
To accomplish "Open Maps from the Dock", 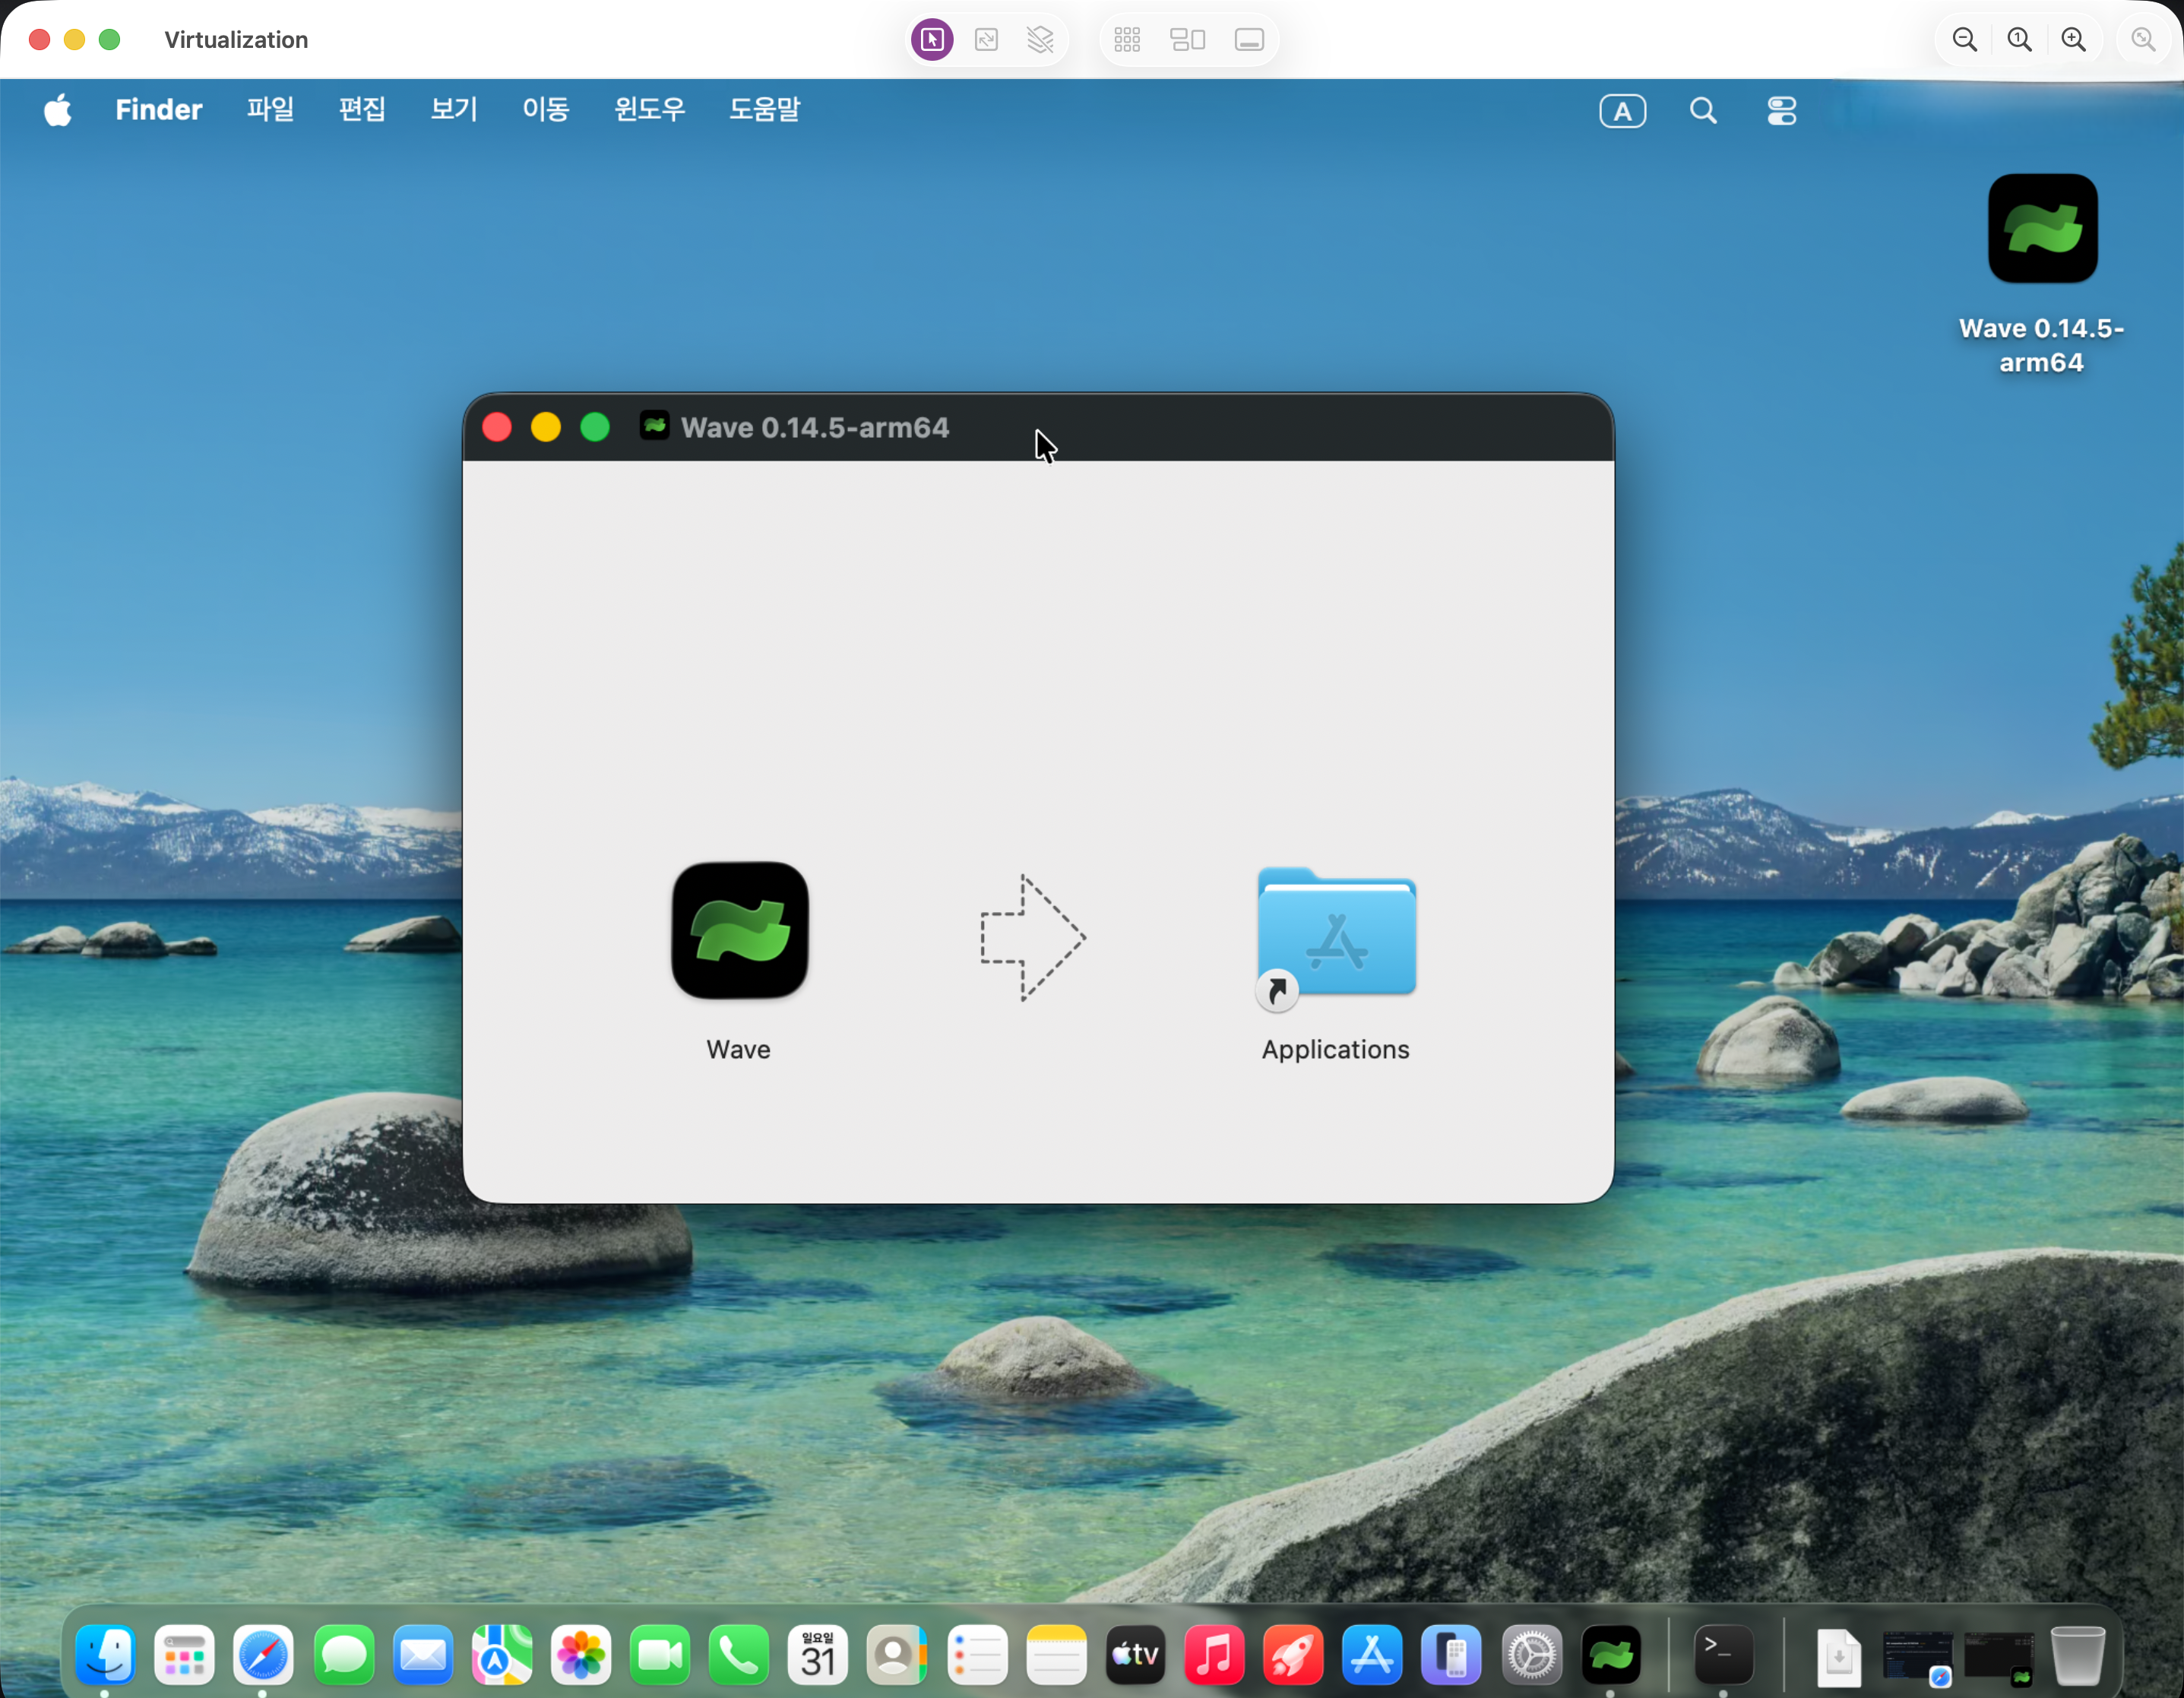I will 501,1655.
